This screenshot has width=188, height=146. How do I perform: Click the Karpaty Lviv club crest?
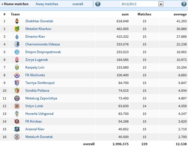[17, 67]
